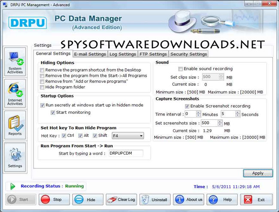Click the Uninstall recycle bin button
Screen dimensions: 279x212
coord(155,200)
